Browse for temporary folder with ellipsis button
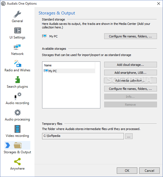Viewport: 163px width, 177px height. [x=129, y=136]
